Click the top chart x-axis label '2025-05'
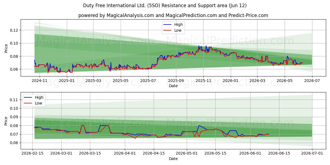Viewport: 330px width, 165px height. [120, 81]
